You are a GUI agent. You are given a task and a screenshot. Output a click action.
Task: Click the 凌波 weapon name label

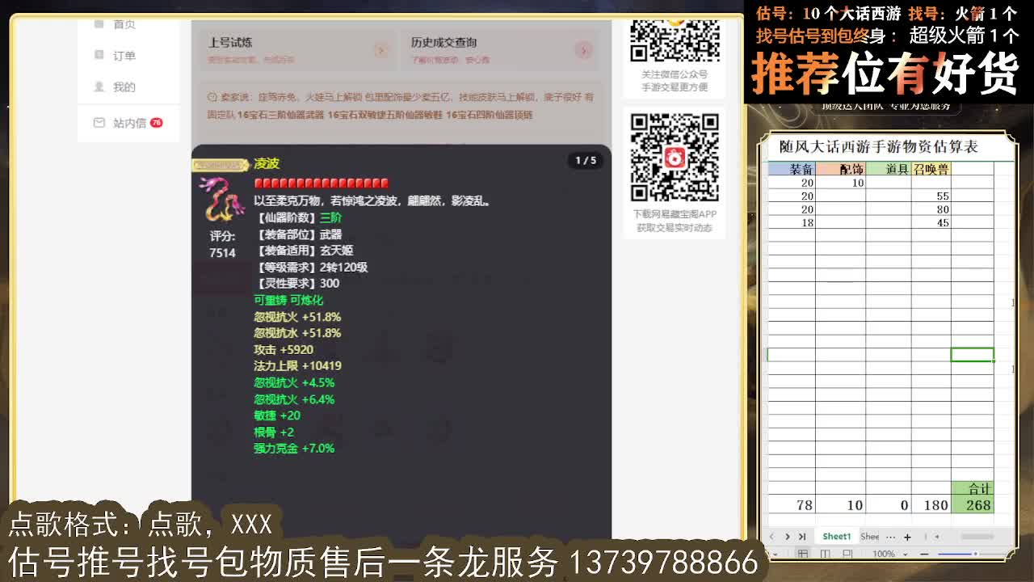[x=267, y=163]
